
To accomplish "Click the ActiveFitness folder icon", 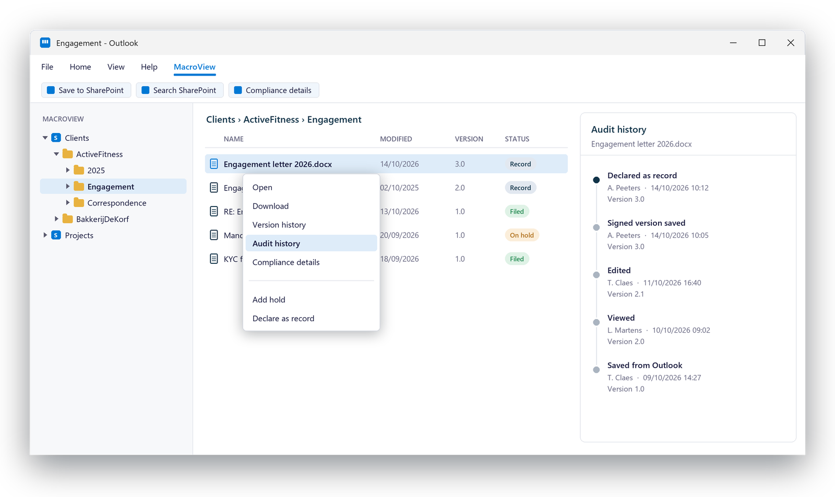I will point(68,154).
